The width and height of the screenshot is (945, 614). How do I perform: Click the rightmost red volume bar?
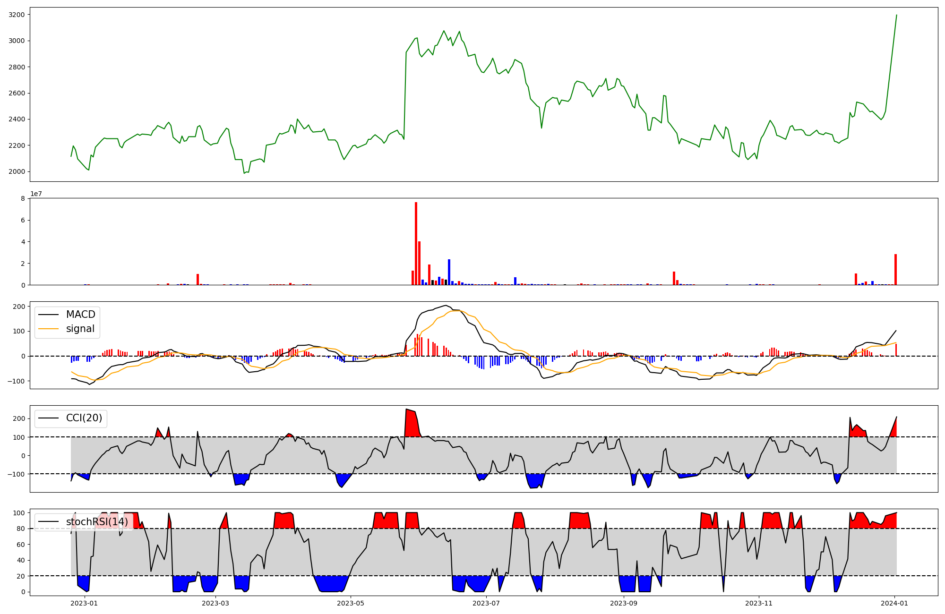[x=895, y=269]
